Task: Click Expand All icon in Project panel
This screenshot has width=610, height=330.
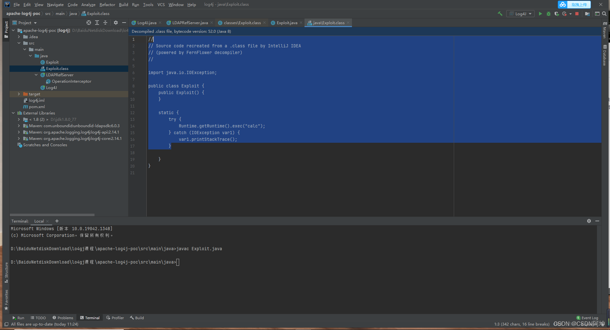Action: click(x=97, y=23)
